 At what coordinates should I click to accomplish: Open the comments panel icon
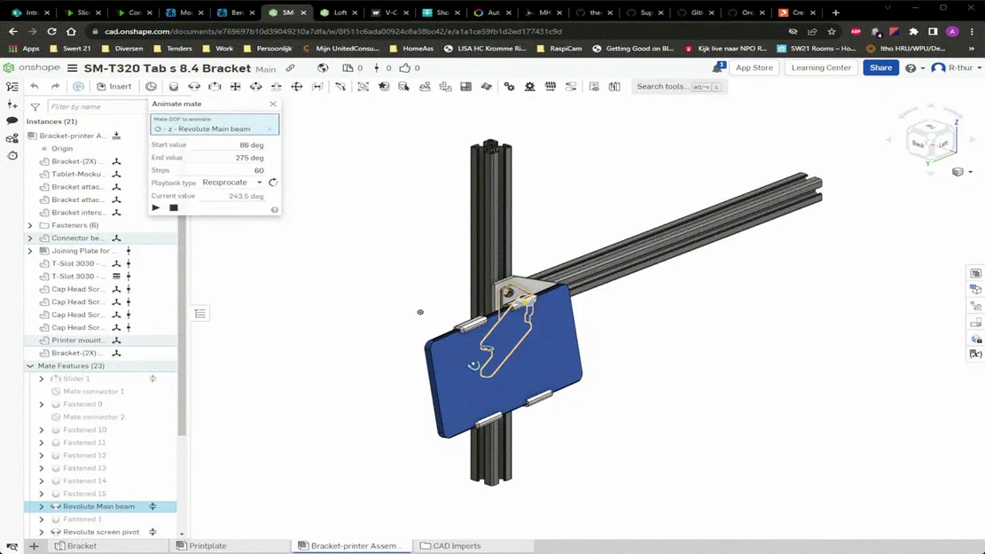coord(12,121)
